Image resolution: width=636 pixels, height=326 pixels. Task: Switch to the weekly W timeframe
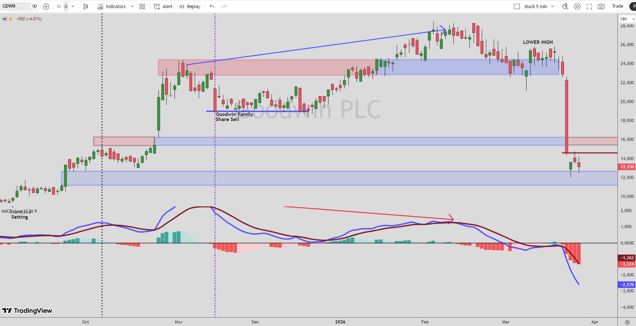pos(59,6)
